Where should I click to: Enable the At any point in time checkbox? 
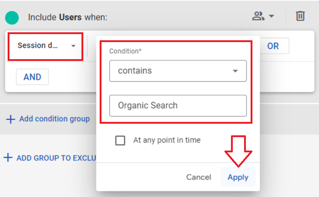point(120,140)
